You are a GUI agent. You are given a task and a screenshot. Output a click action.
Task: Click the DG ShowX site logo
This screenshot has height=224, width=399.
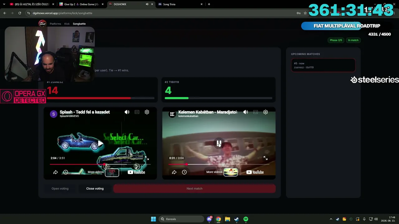pyautogui.click(x=42, y=23)
